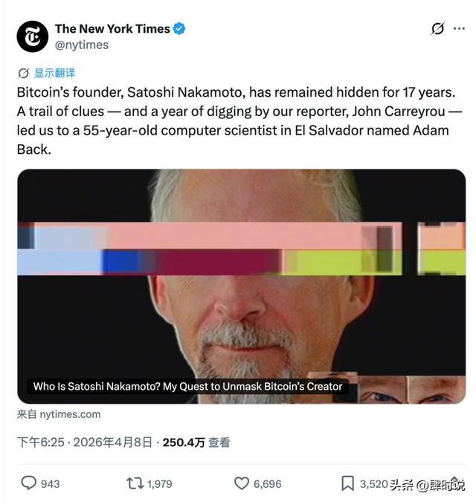Click the translate icon beside 显示翻译
Viewport: 476px width, 502px height.
click(x=23, y=74)
